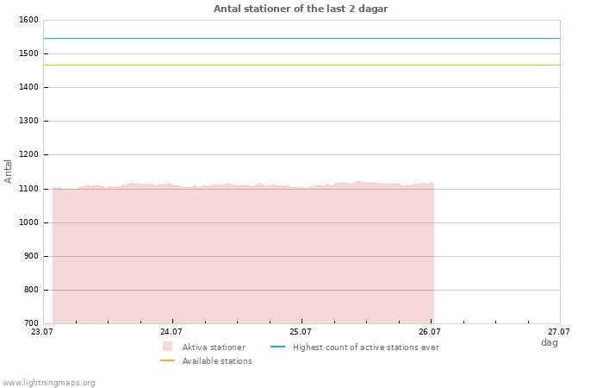603x388 pixels.
Task: Click the dag x-axis unit label
Action: coord(550,342)
